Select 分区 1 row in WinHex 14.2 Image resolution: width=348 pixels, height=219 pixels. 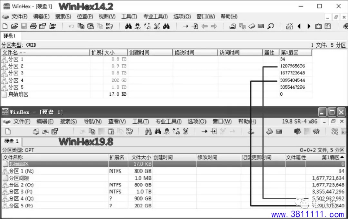coord(157,59)
